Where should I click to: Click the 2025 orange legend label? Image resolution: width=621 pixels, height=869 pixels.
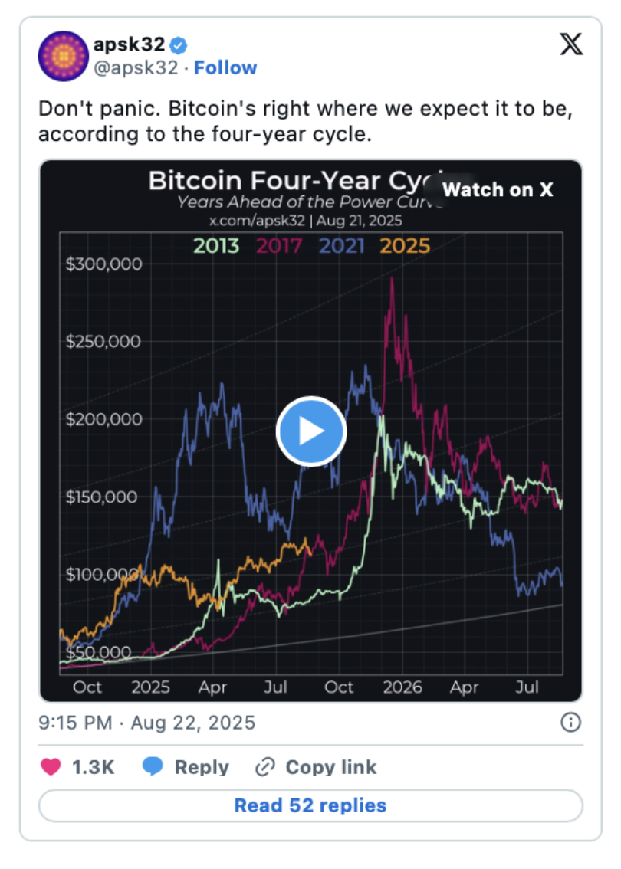(x=405, y=245)
